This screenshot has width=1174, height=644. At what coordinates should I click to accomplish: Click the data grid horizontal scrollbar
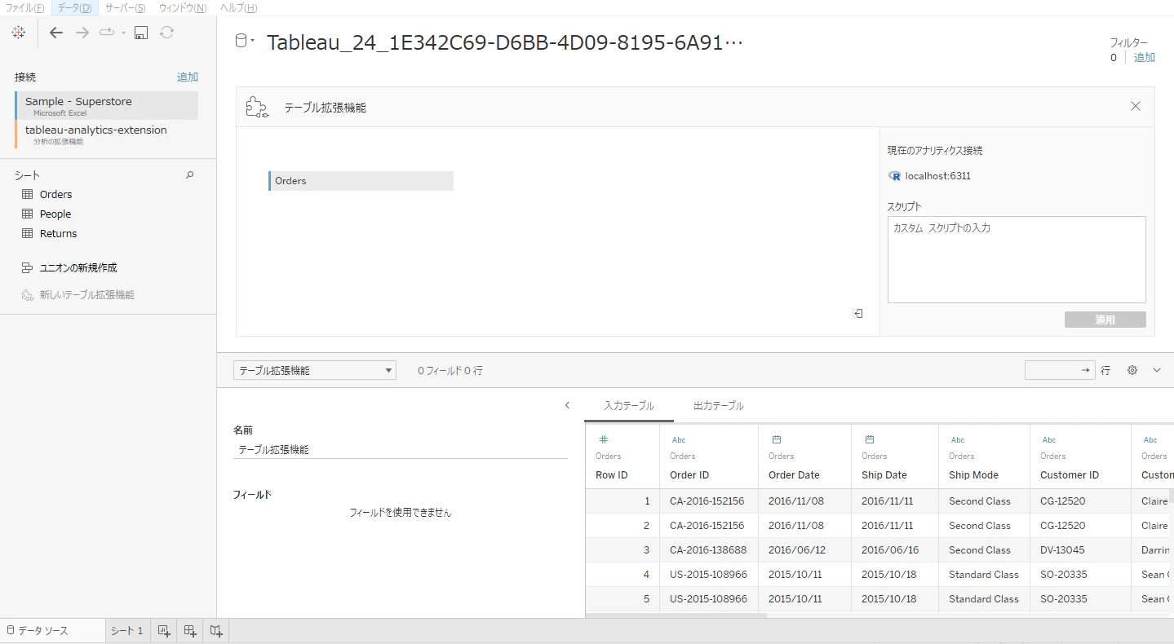click(676, 615)
